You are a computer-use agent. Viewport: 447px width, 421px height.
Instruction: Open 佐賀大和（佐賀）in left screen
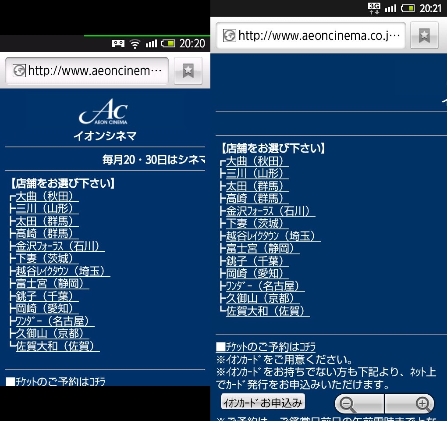[x=57, y=346]
